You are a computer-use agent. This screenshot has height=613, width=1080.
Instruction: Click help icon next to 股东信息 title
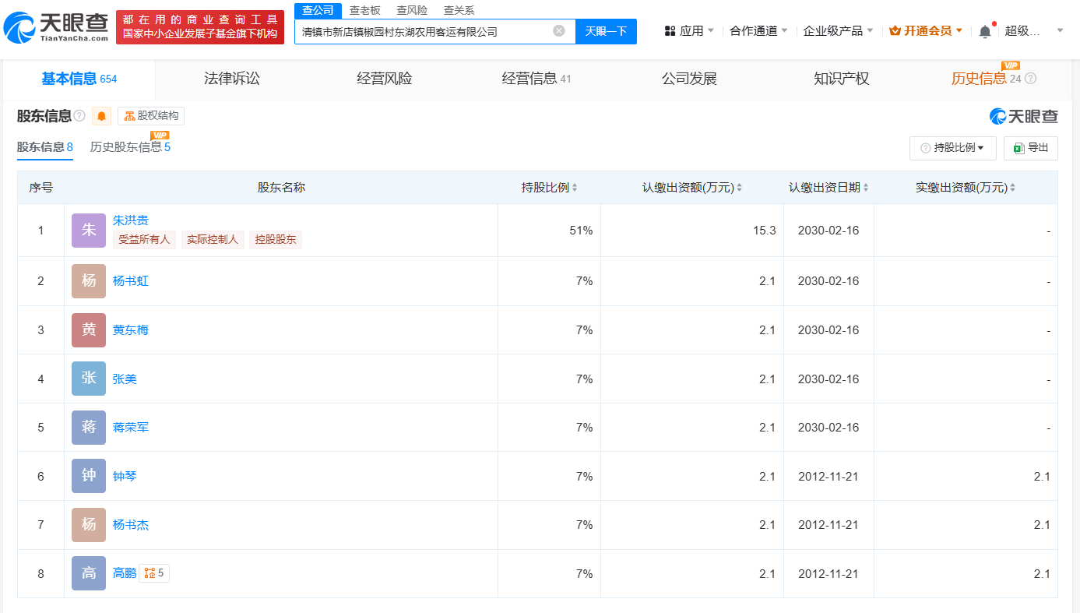(x=79, y=116)
